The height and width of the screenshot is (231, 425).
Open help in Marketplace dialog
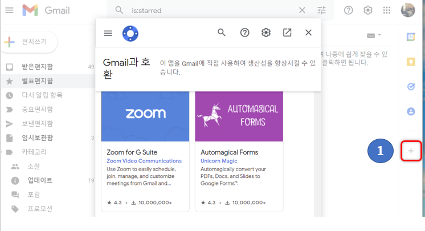pos(245,33)
